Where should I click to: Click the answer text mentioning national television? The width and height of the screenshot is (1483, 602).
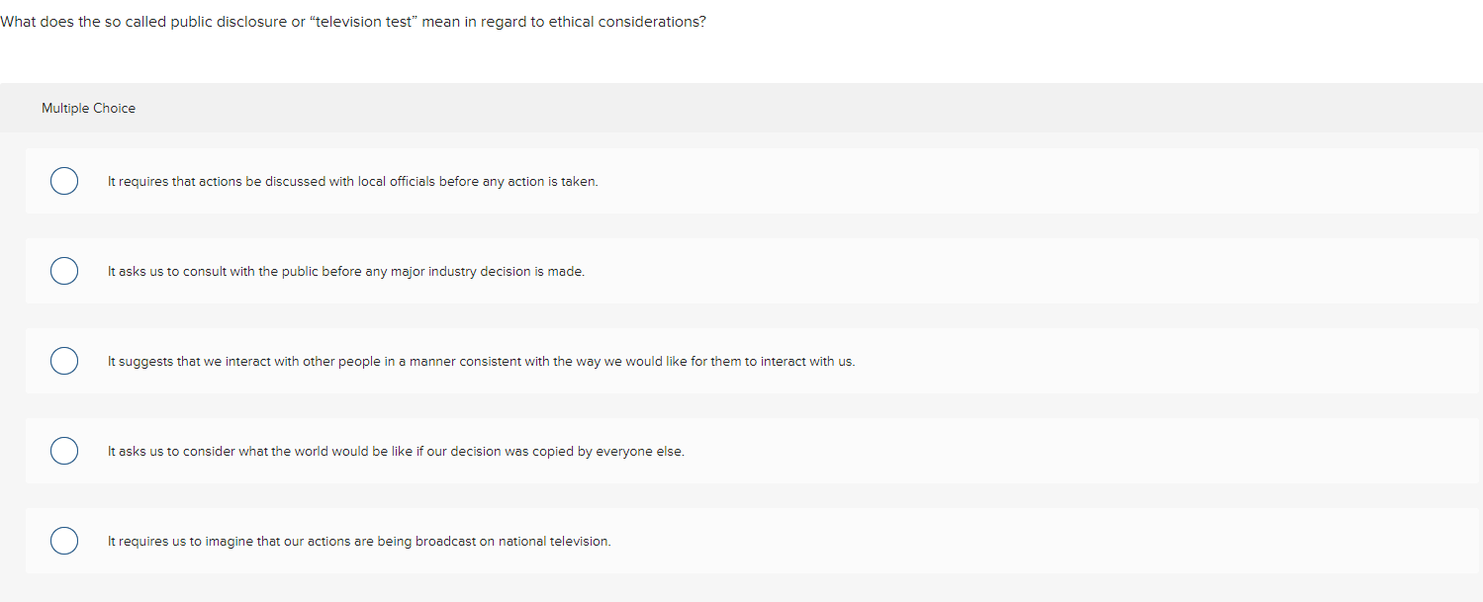pos(358,541)
